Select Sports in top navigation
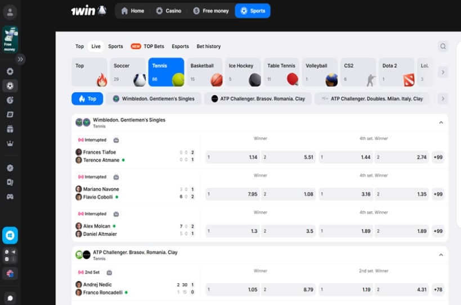Screen dimensions: 461x305 point(253,11)
